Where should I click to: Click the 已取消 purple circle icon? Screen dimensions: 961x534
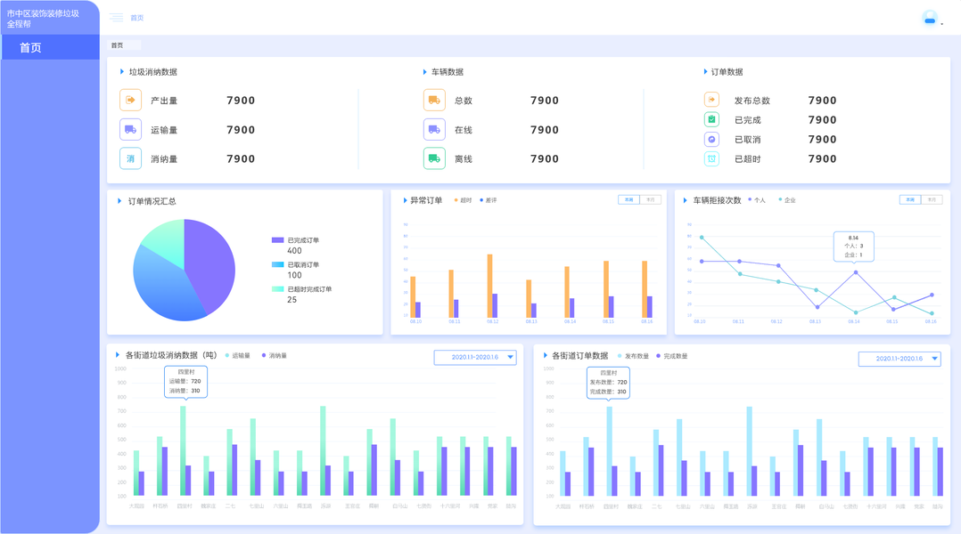coord(711,140)
